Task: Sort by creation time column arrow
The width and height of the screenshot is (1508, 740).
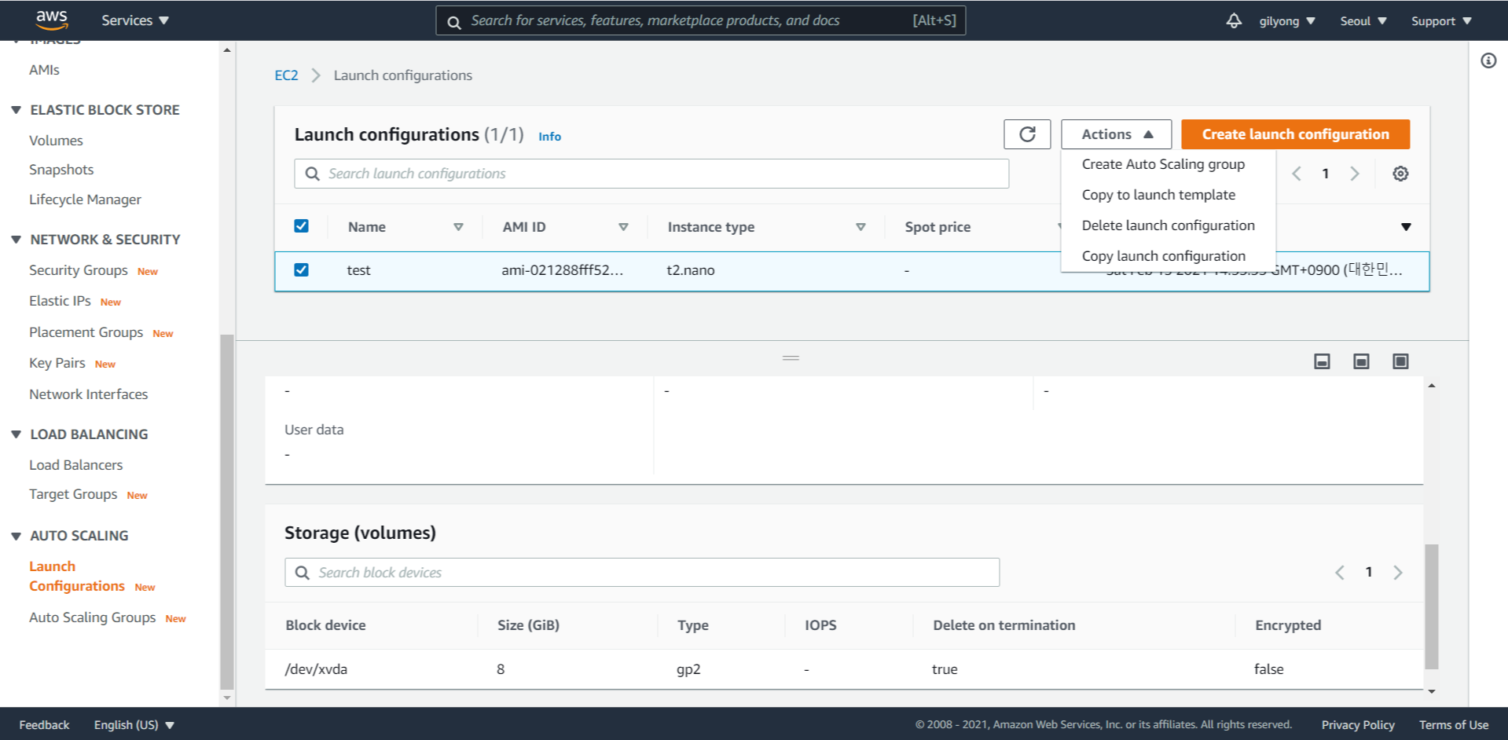Action: tap(1406, 227)
